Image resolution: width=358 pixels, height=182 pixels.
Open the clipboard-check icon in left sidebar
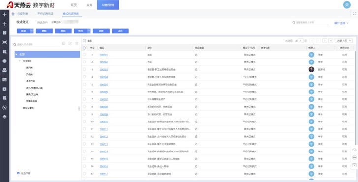pyautogui.click(x=4, y=33)
